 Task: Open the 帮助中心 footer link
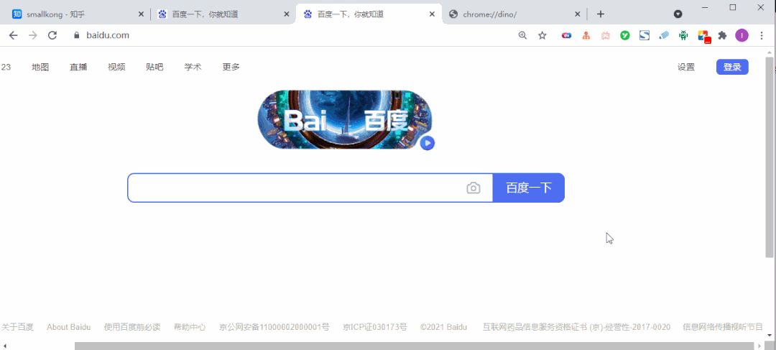[190, 327]
